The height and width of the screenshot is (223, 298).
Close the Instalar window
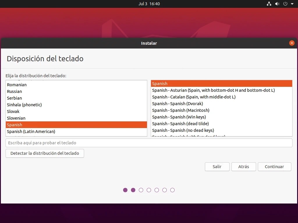[x=292, y=43]
